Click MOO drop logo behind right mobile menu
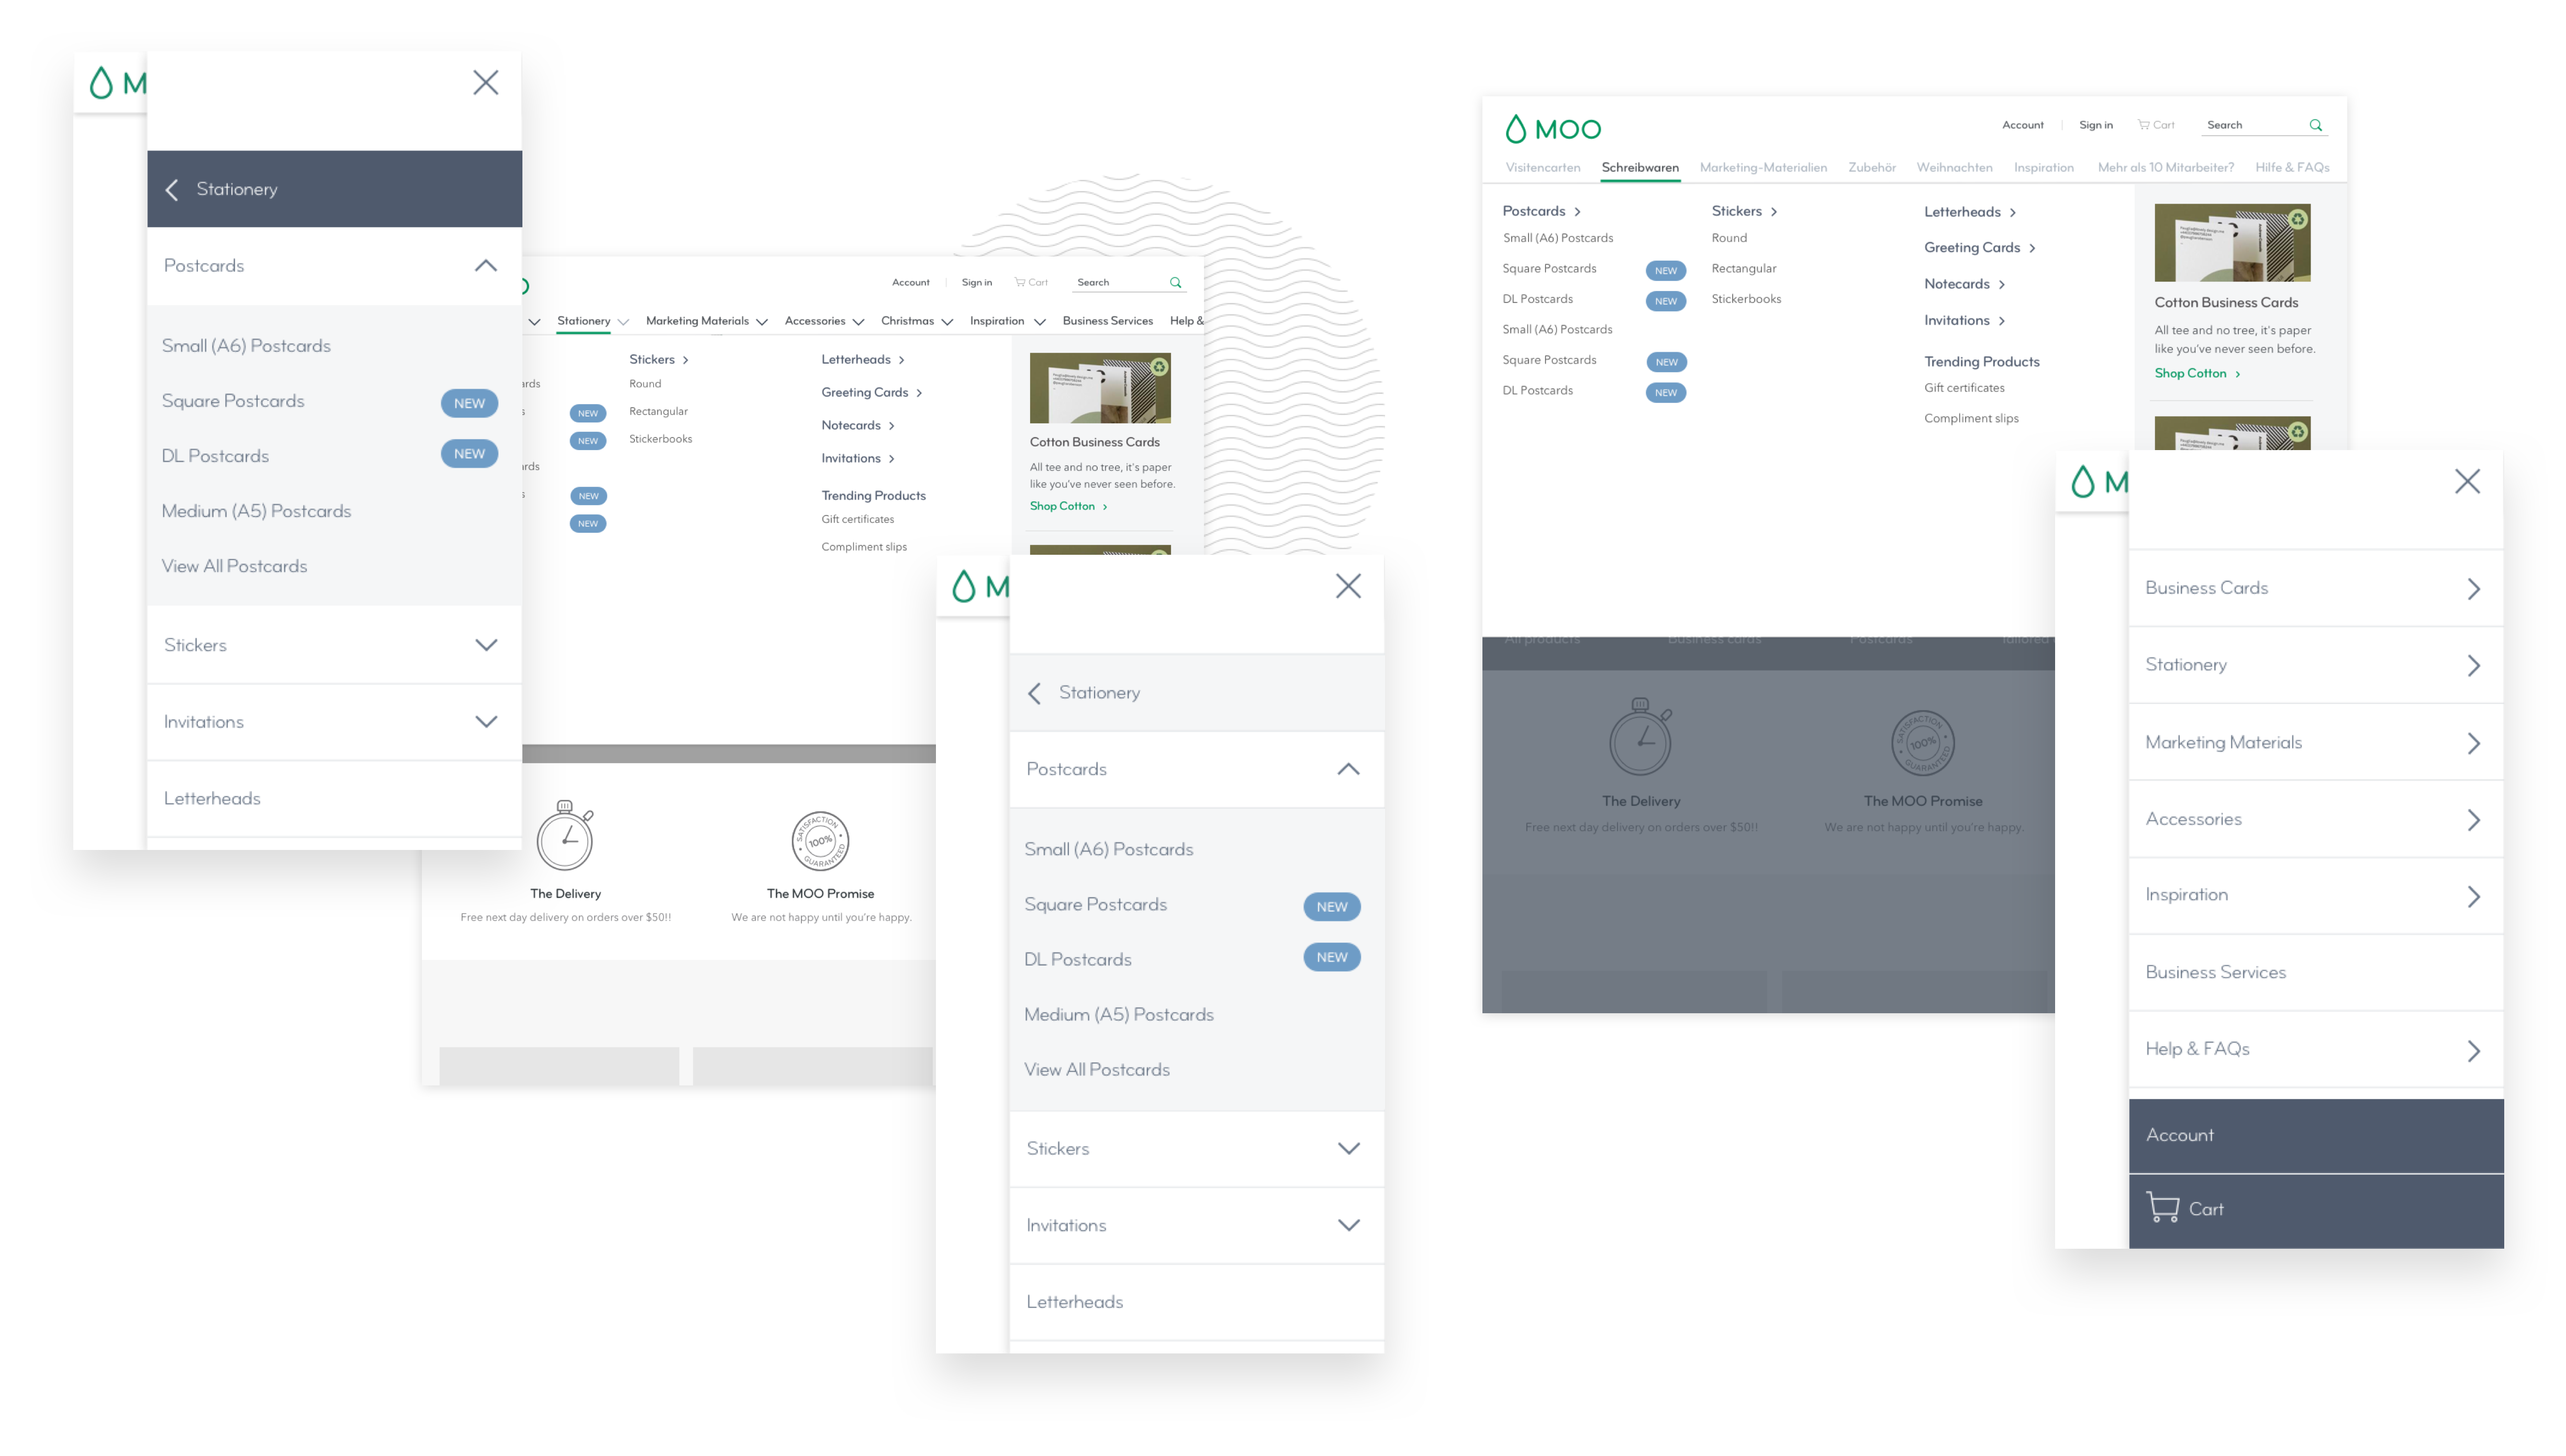 (x=2082, y=482)
